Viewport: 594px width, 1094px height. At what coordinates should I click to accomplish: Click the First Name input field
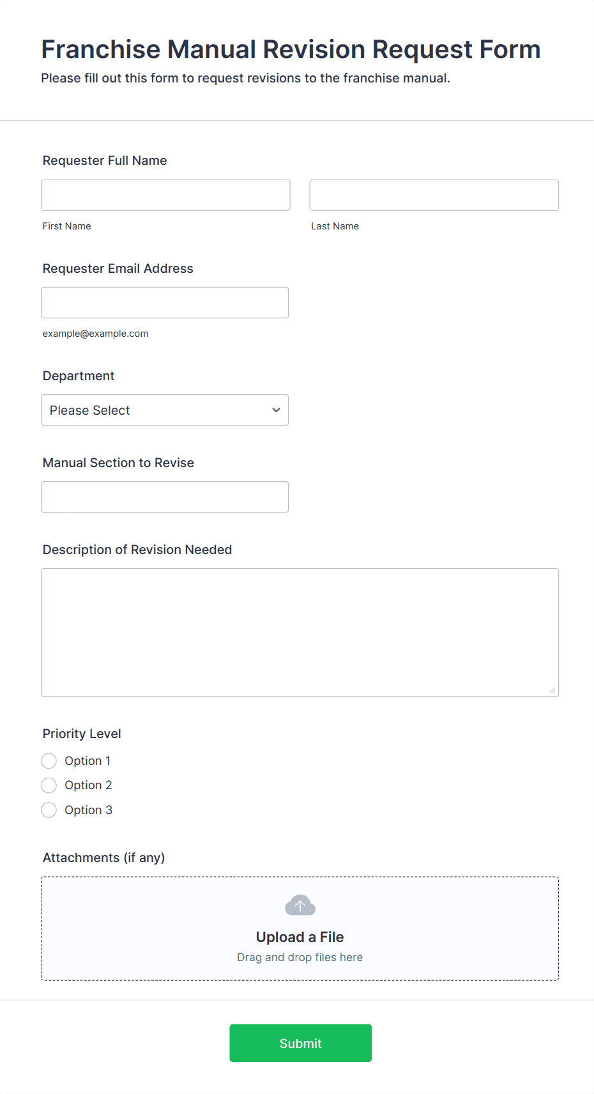(165, 195)
